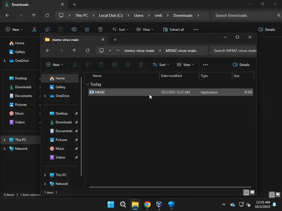
Task: Select Gallery in front window sidebar
Action: click(x=60, y=87)
